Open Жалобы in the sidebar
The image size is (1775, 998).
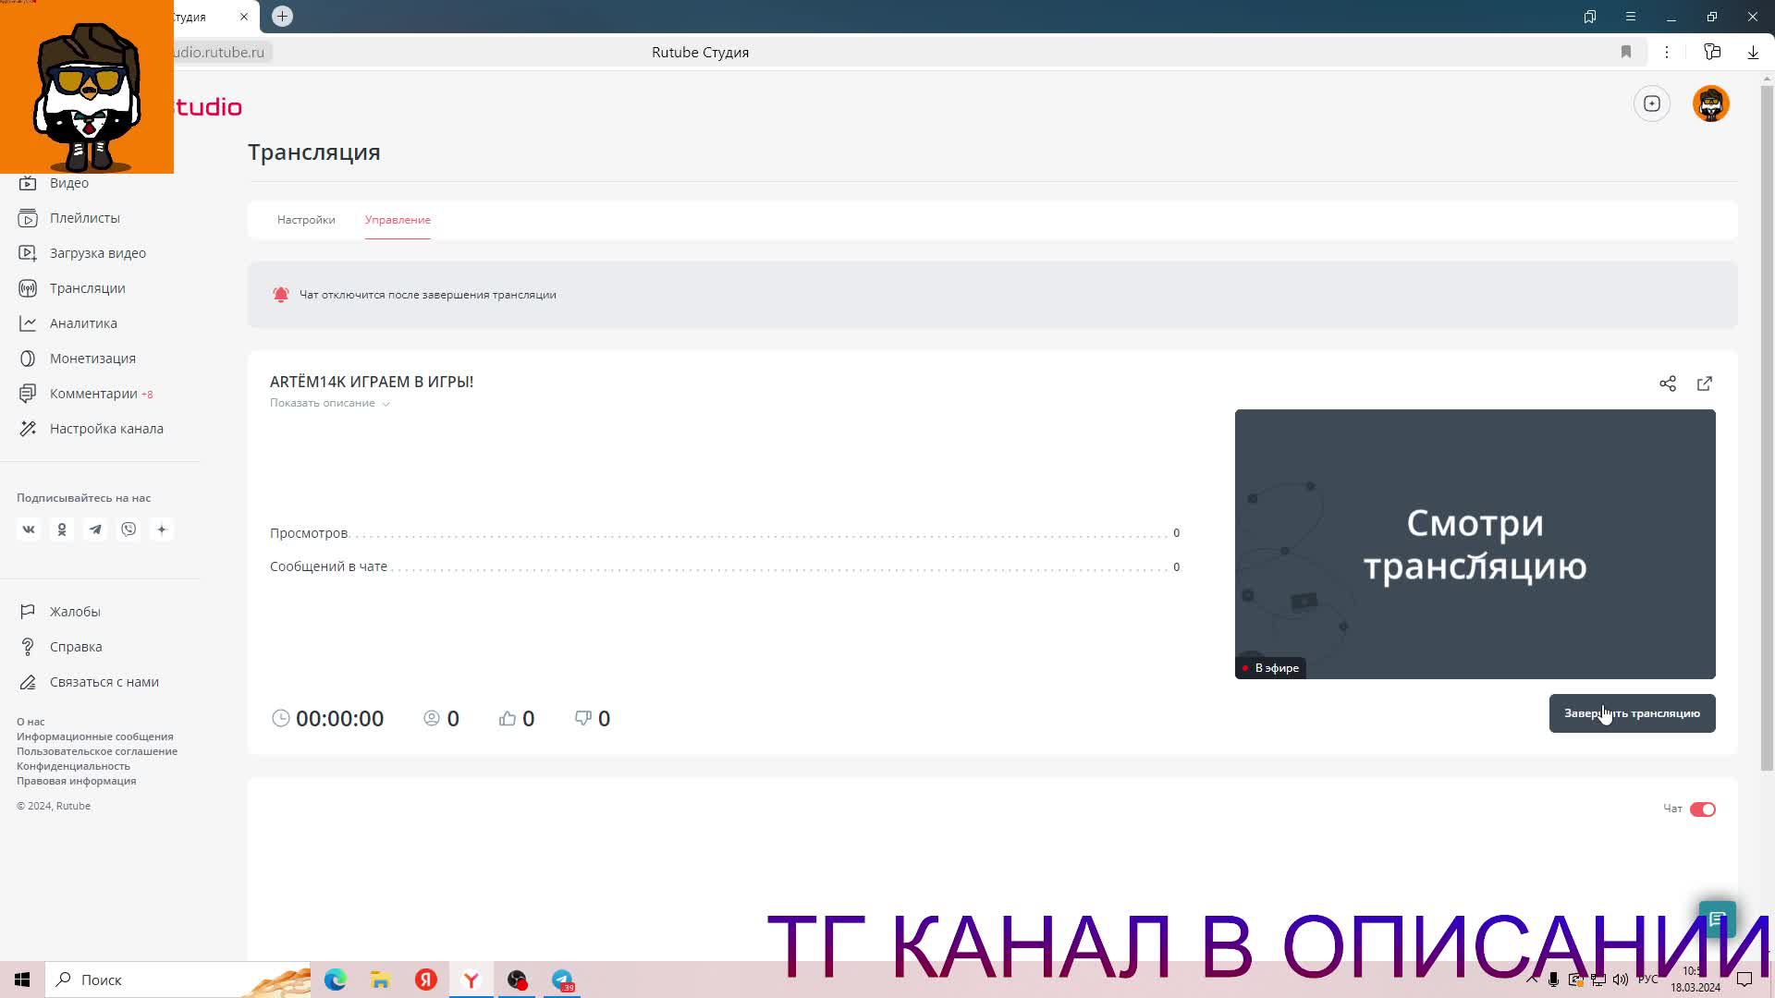pyautogui.click(x=60, y=612)
